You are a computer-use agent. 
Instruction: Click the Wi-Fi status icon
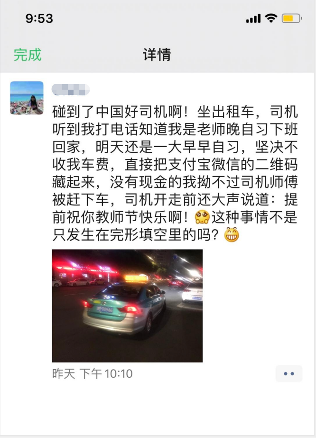[x=271, y=19]
